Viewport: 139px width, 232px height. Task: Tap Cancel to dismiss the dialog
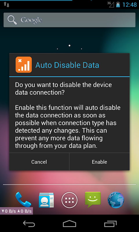click(39, 162)
